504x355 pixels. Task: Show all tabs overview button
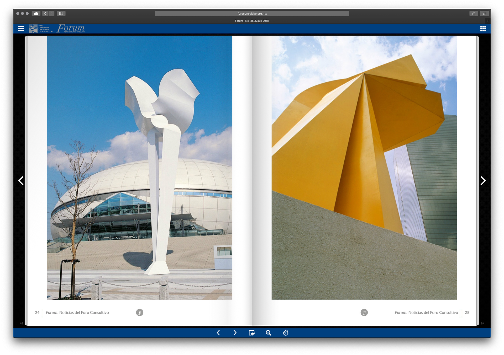pyautogui.click(x=485, y=13)
